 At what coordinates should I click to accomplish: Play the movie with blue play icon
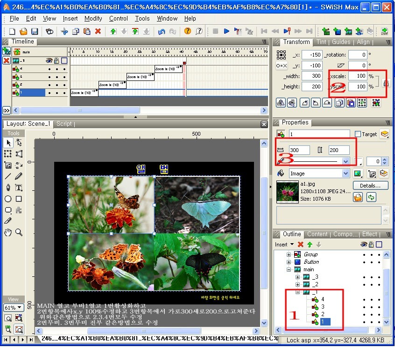coord(226,31)
